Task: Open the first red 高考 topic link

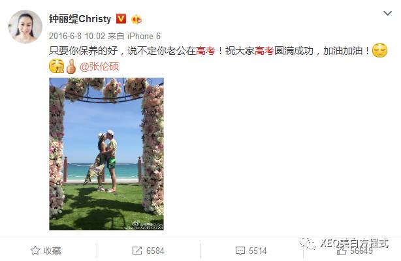Action: 206,51
